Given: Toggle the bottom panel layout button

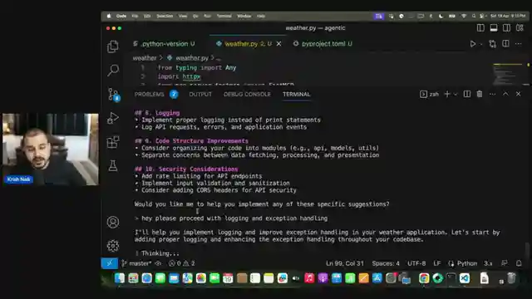Looking at the screenshot, I should [494, 27].
